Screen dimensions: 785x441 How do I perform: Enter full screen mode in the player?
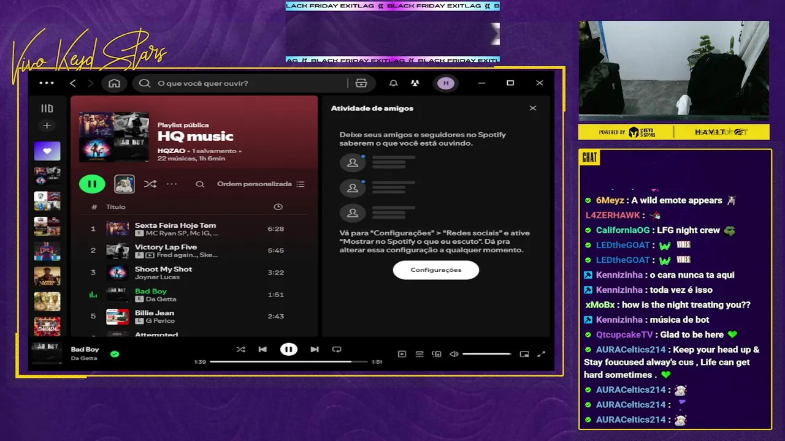point(542,354)
